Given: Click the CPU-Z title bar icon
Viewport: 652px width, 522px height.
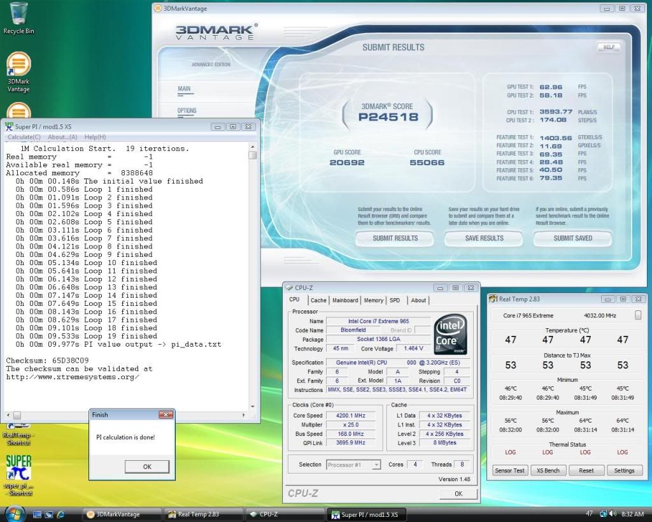Looking at the screenshot, I should click(x=290, y=287).
